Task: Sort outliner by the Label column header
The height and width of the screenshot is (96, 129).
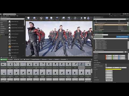Action: coord(96,21)
